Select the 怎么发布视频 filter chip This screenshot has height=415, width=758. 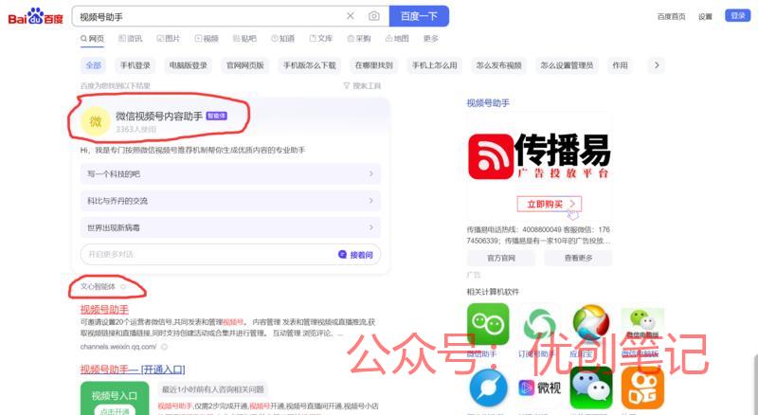tap(498, 65)
